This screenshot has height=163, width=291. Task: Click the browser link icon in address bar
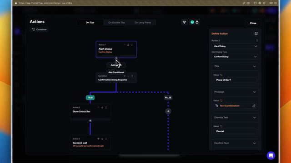pos(244,3)
